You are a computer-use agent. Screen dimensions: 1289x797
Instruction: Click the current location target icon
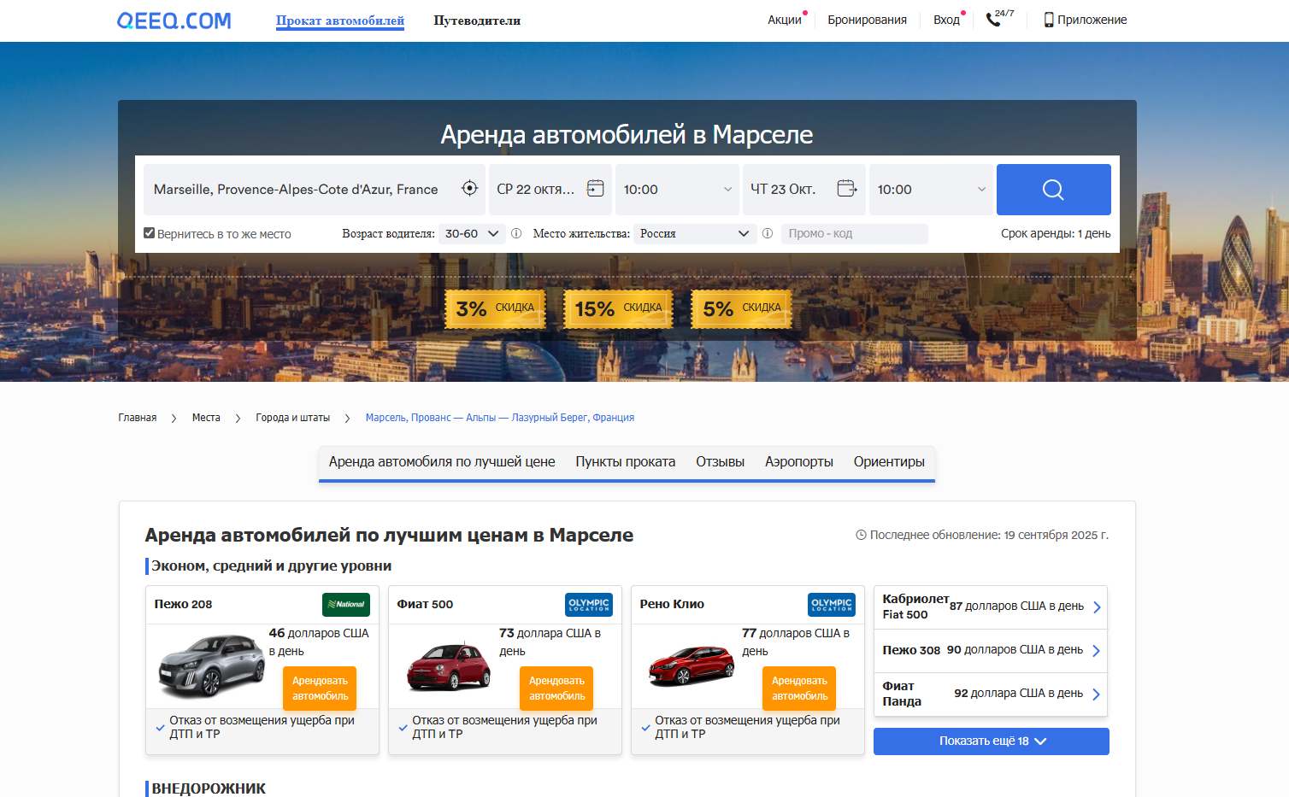pyautogui.click(x=469, y=189)
